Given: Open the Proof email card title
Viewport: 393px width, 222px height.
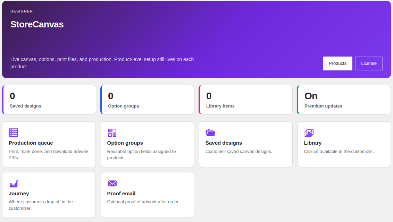Looking at the screenshot, I should tap(121, 194).
